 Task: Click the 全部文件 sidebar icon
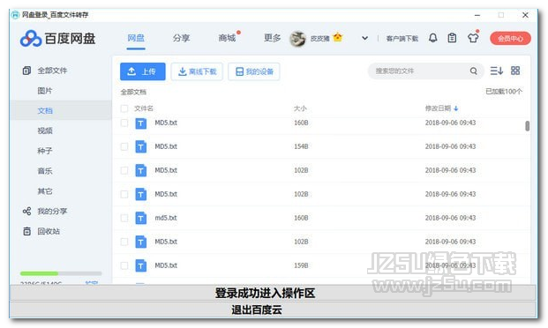click(x=26, y=71)
